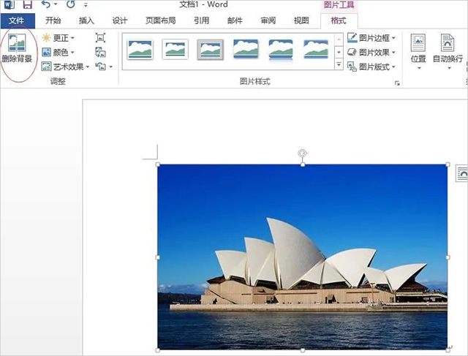Open the 图片样式 dialog launcher
The width and height of the screenshot is (468, 356).
click(398, 83)
